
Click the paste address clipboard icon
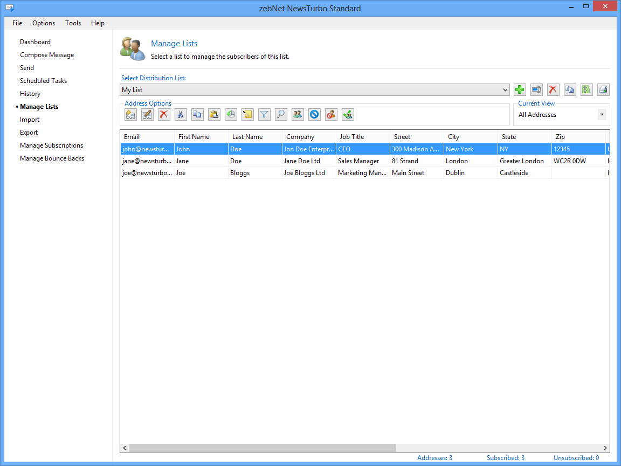214,114
